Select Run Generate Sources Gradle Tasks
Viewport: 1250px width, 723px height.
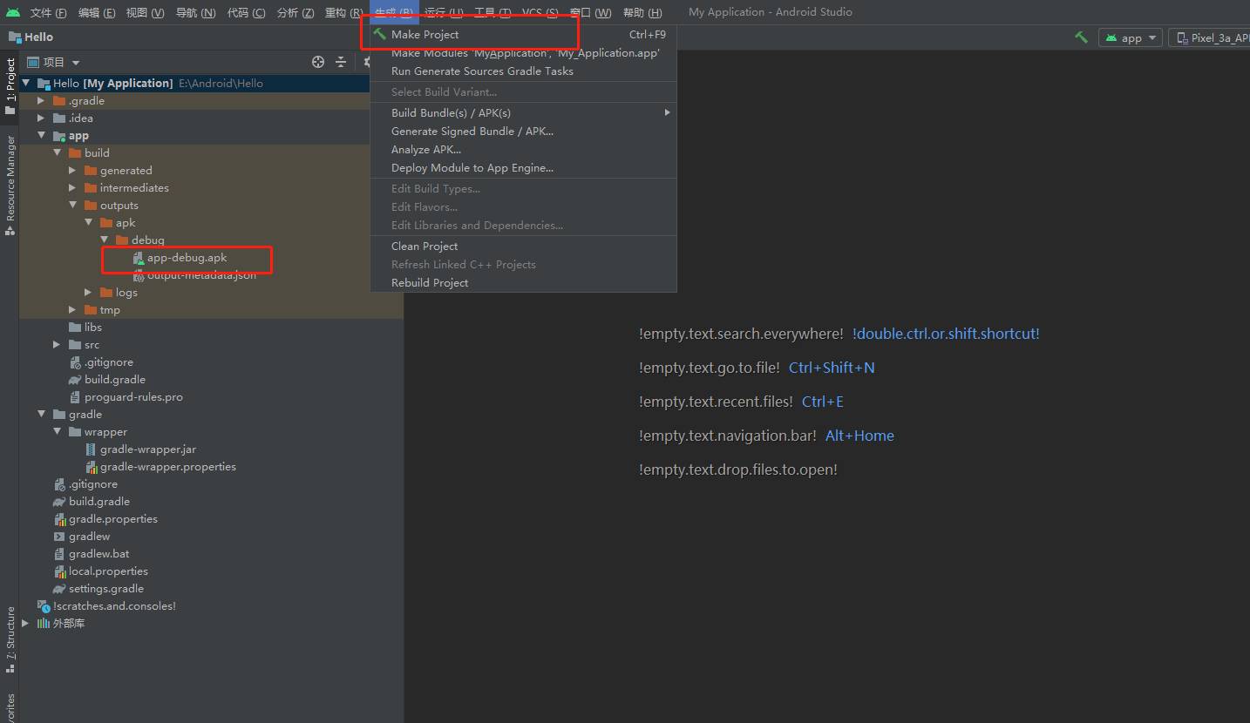[523, 71]
